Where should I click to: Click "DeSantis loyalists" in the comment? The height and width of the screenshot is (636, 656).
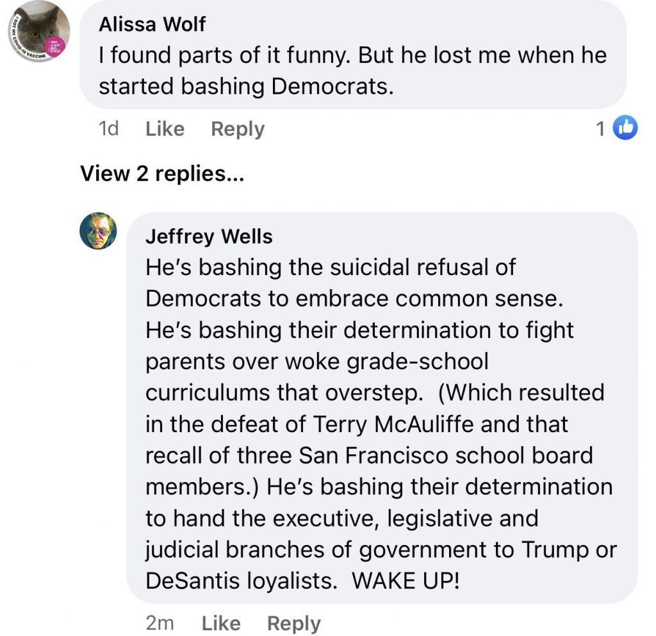click(x=241, y=581)
